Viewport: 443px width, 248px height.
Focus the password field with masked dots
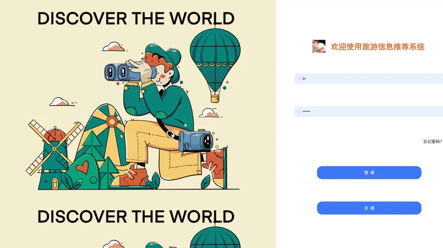(369, 111)
